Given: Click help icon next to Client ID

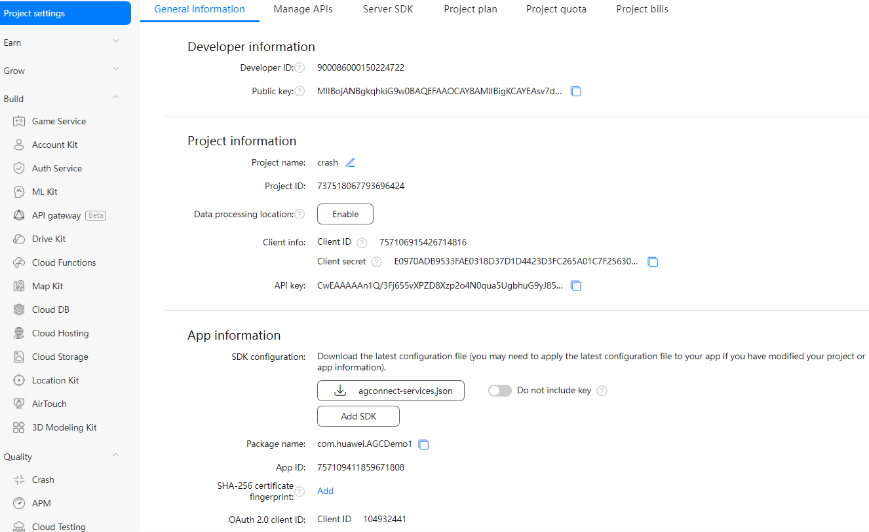Looking at the screenshot, I should click(x=362, y=242).
